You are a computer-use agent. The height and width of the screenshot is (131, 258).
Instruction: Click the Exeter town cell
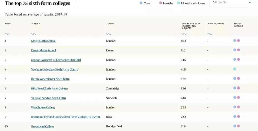[x=110, y=50]
